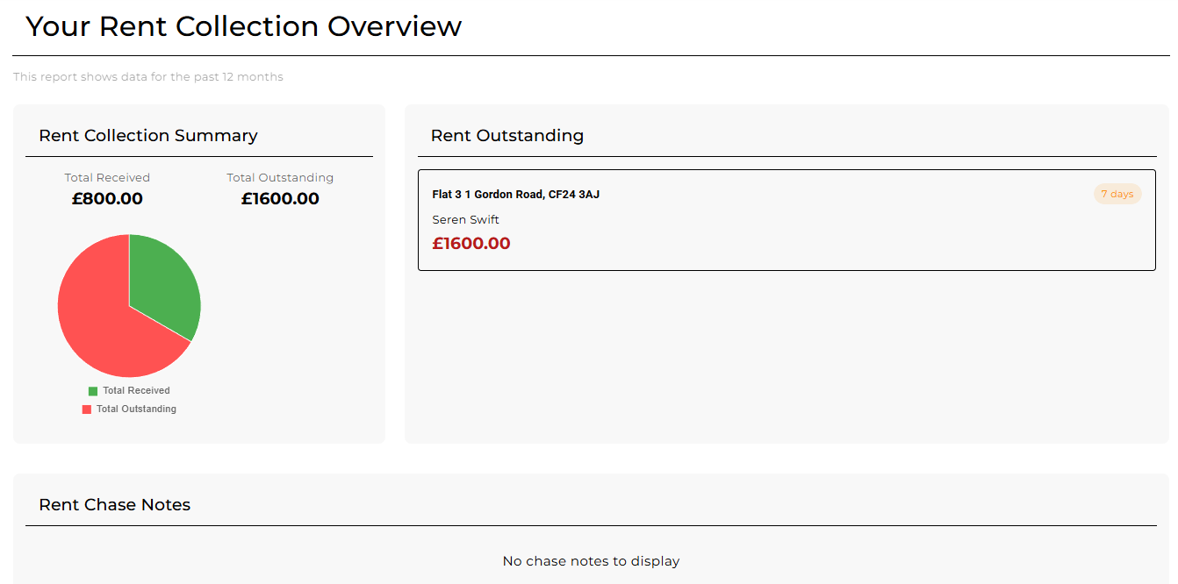Click the £800.00 total received figure
1178x584 pixels.
(107, 199)
